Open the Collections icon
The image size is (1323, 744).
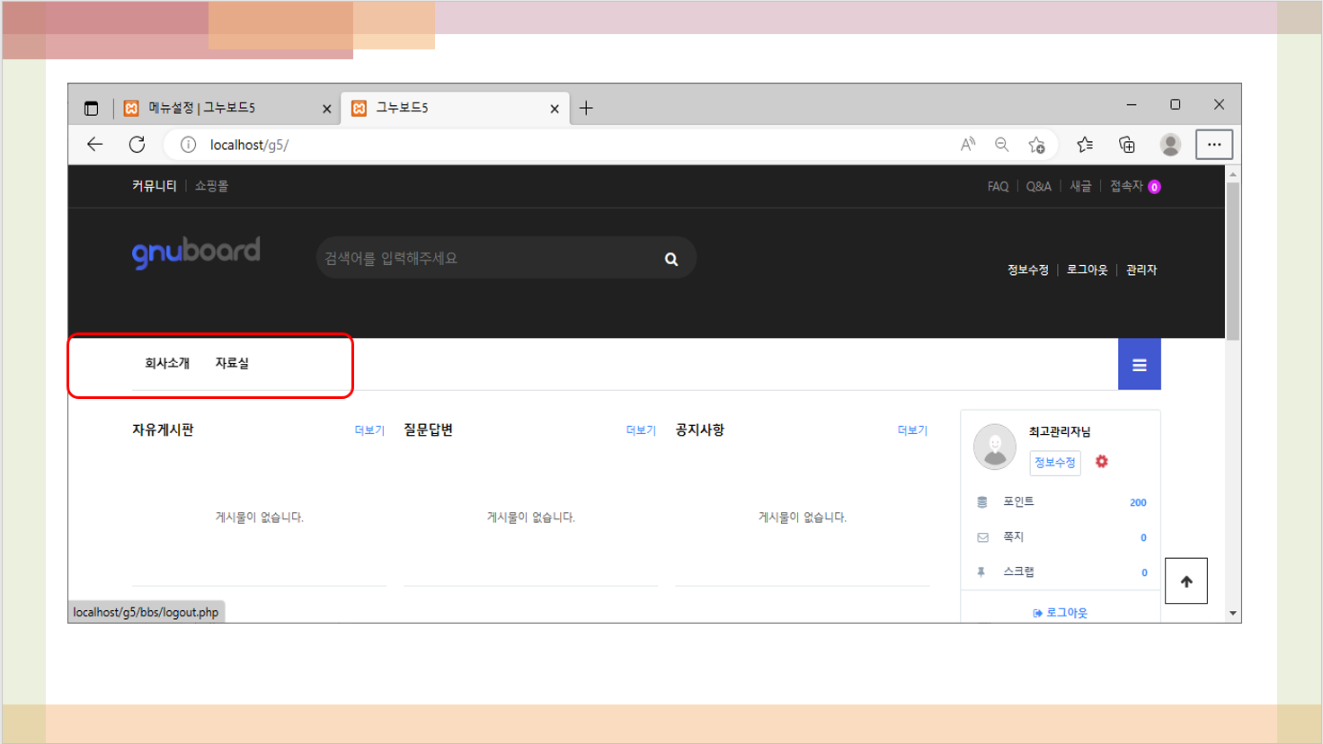click(1127, 145)
